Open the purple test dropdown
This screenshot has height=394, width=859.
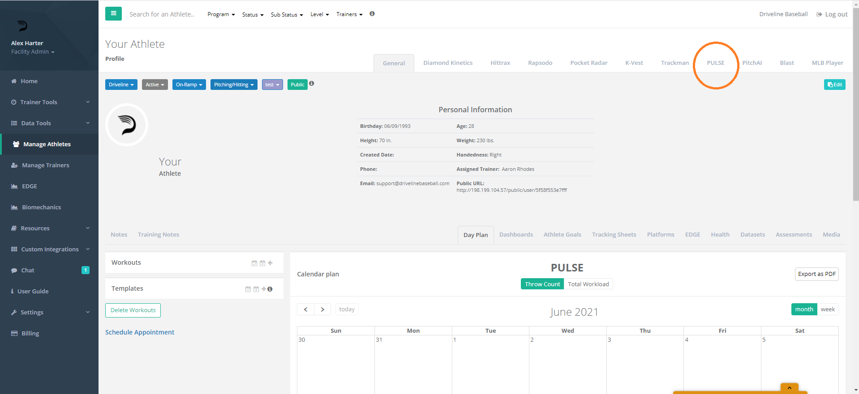pyautogui.click(x=272, y=85)
